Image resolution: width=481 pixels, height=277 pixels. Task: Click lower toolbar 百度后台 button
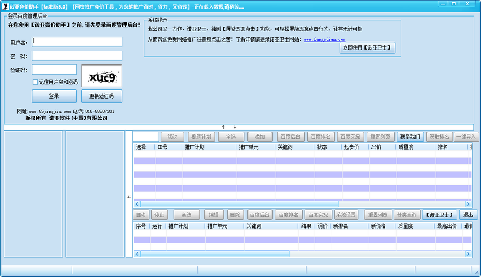[260, 215]
